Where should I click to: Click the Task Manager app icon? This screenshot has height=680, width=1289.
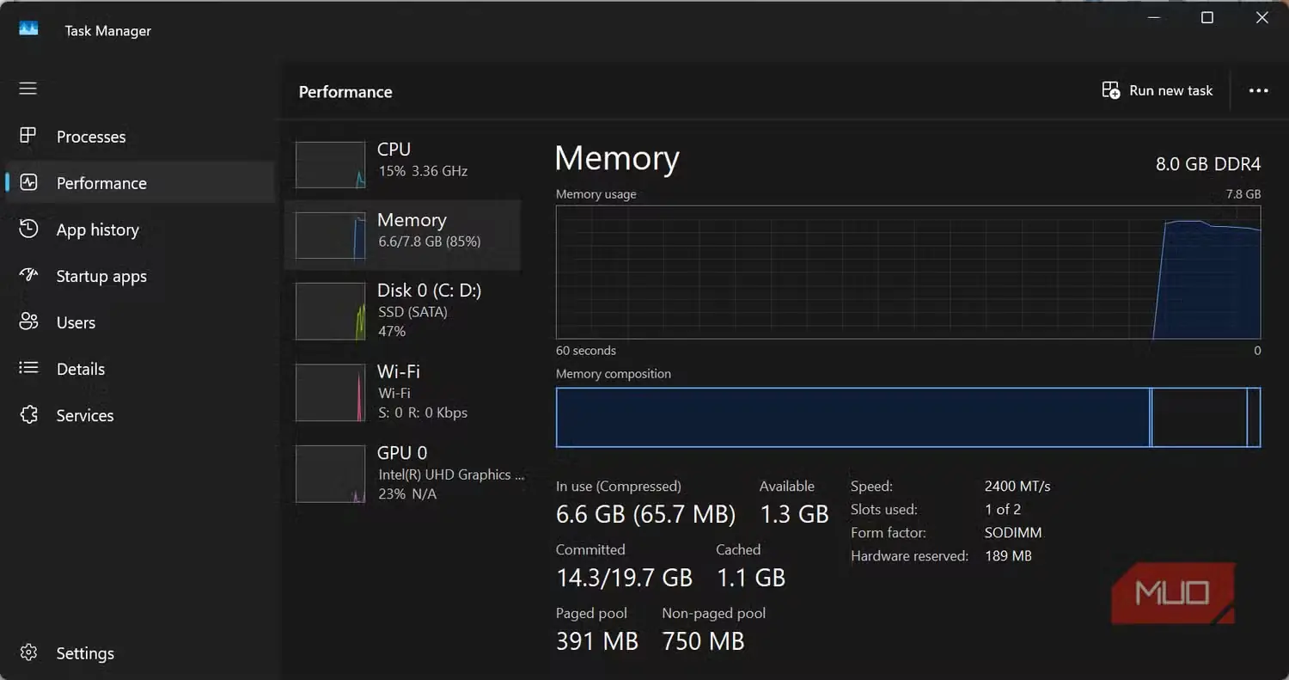coord(28,28)
